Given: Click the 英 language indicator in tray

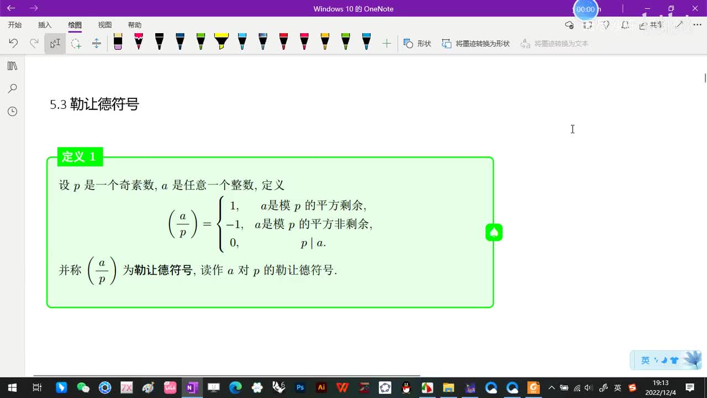Looking at the screenshot, I should pos(618,387).
